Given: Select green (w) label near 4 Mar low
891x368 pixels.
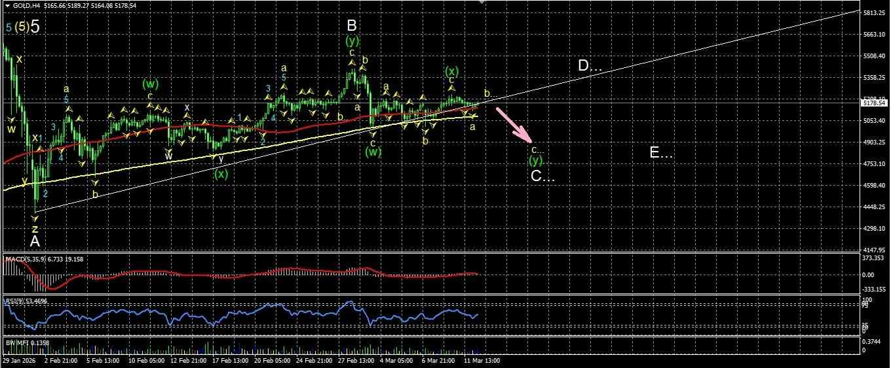Looking at the screenshot, I should point(373,152).
